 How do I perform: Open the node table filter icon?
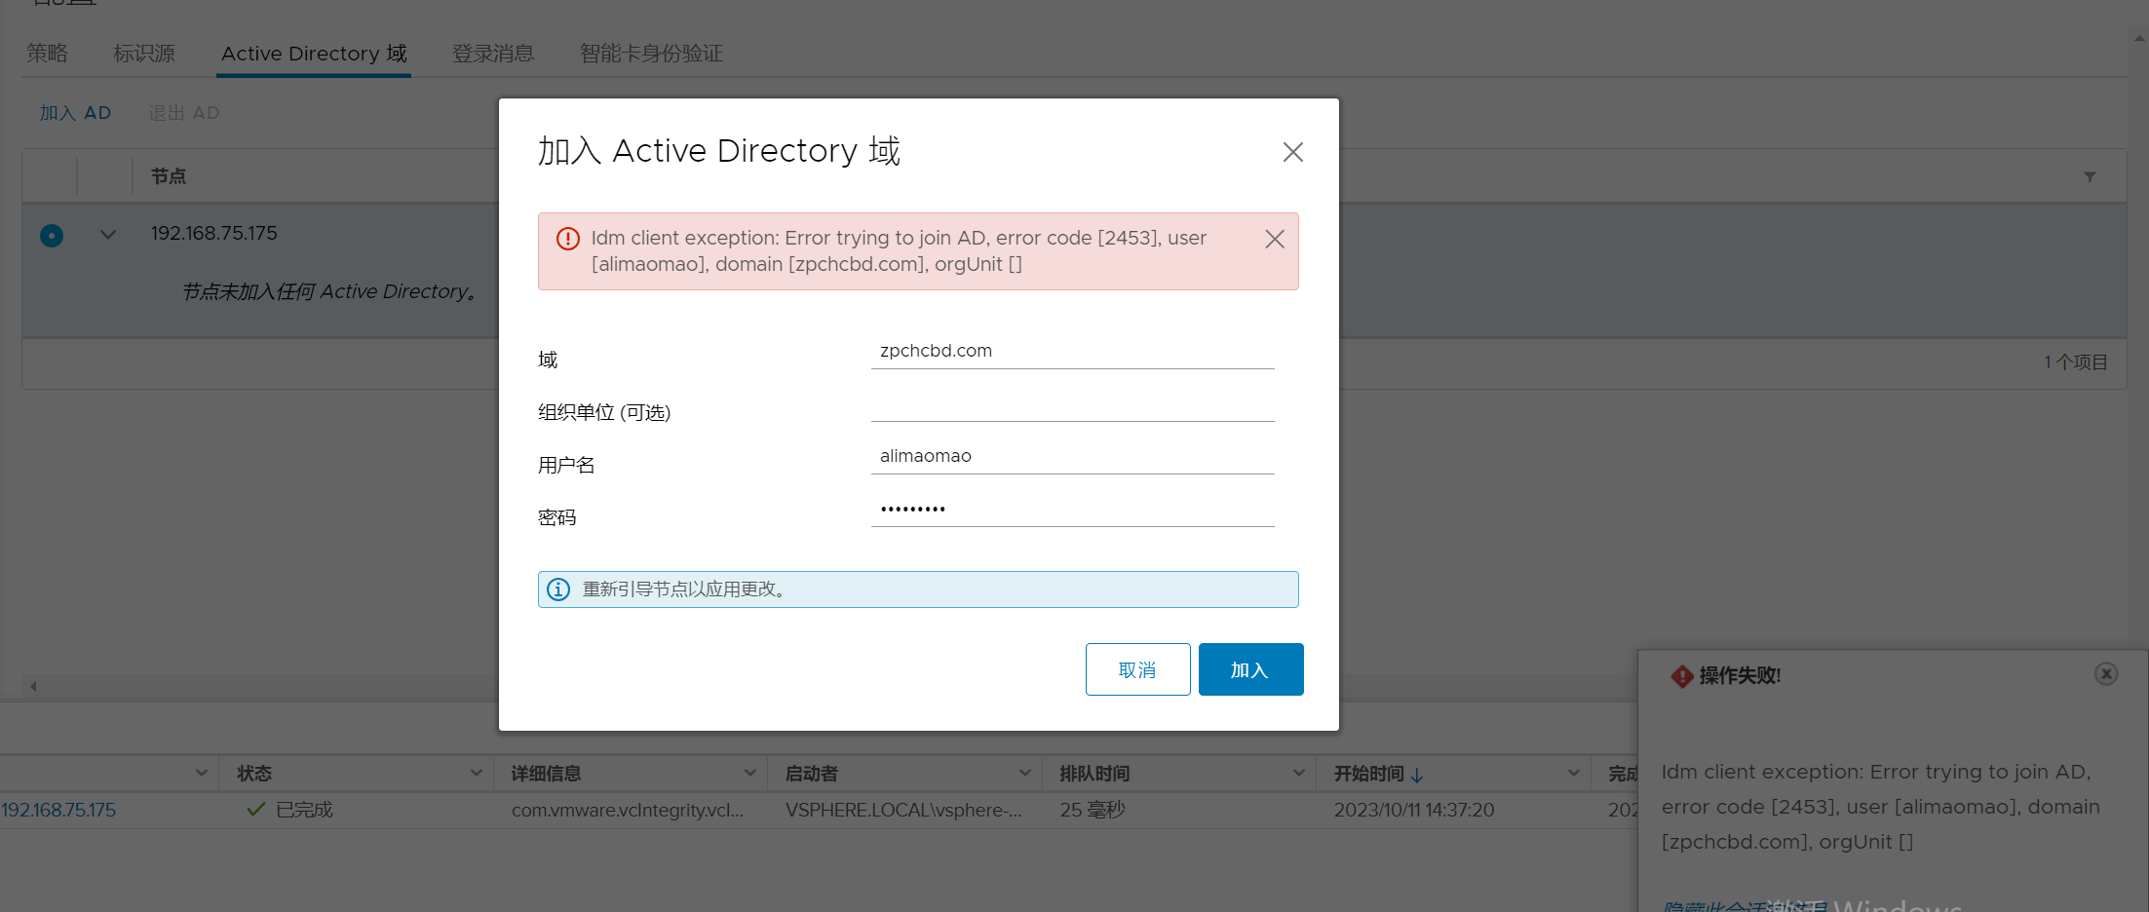(2090, 176)
